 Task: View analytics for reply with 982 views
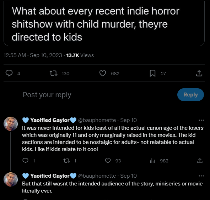click(x=152, y=161)
